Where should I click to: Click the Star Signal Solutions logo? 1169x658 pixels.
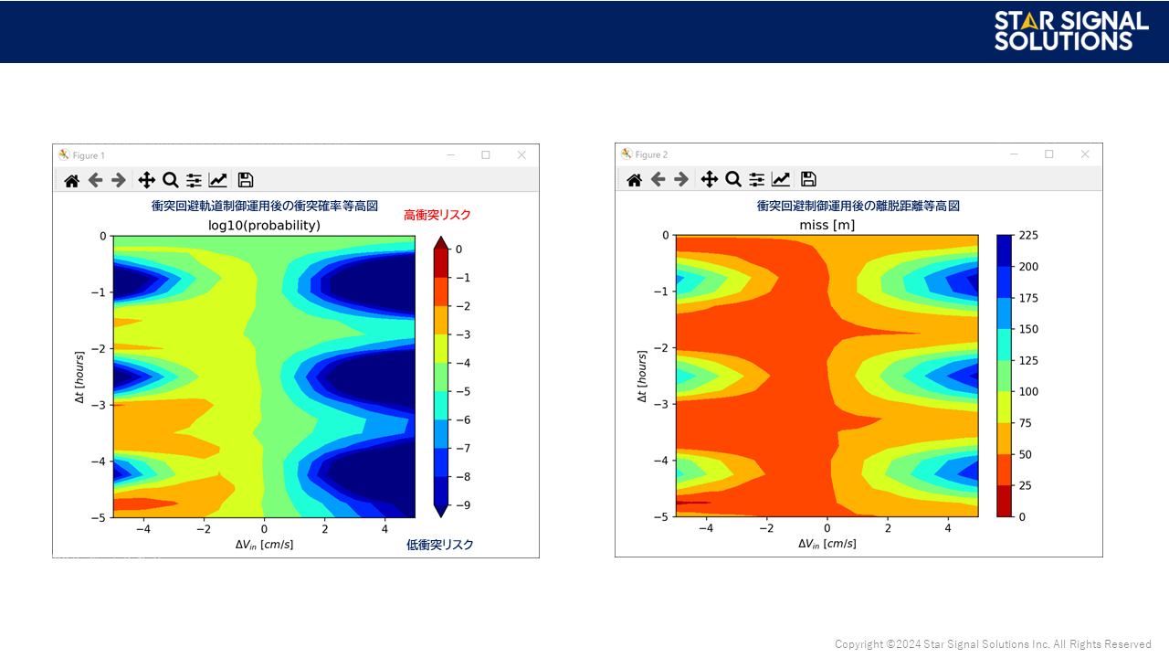[x=1071, y=31]
